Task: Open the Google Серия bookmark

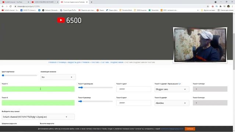Action: 68,10
